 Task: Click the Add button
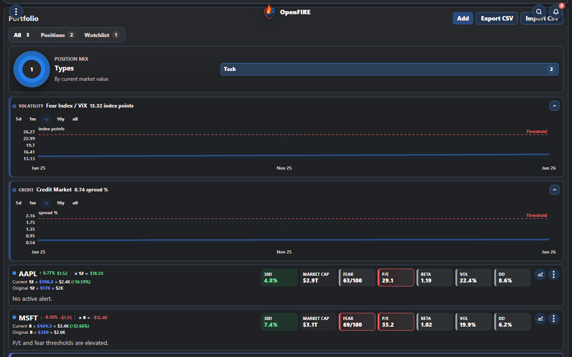(x=463, y=18)
